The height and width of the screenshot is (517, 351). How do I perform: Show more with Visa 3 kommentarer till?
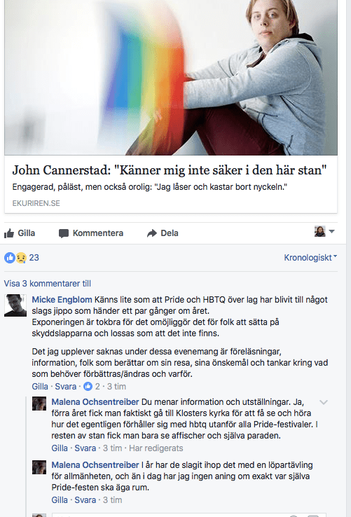(x=47, y=284)
